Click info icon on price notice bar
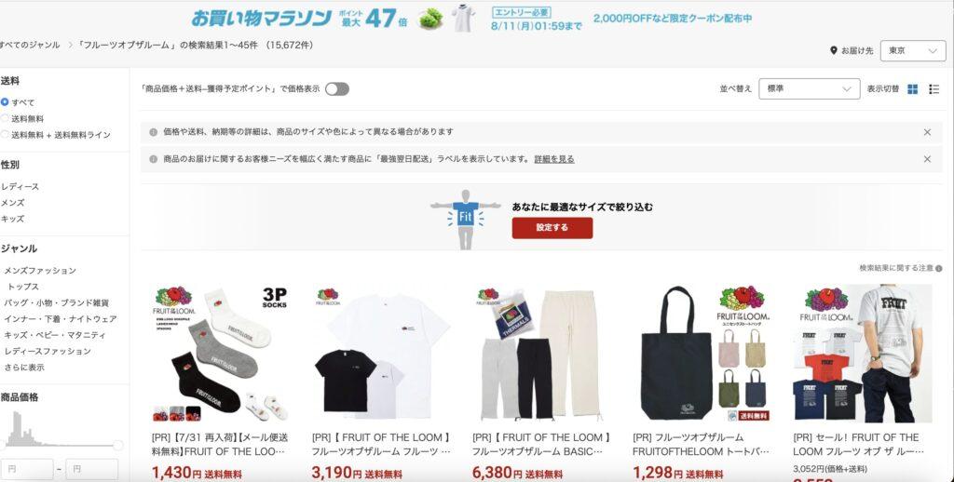Viewport: 954px width, 482px height. click(154, 132)
